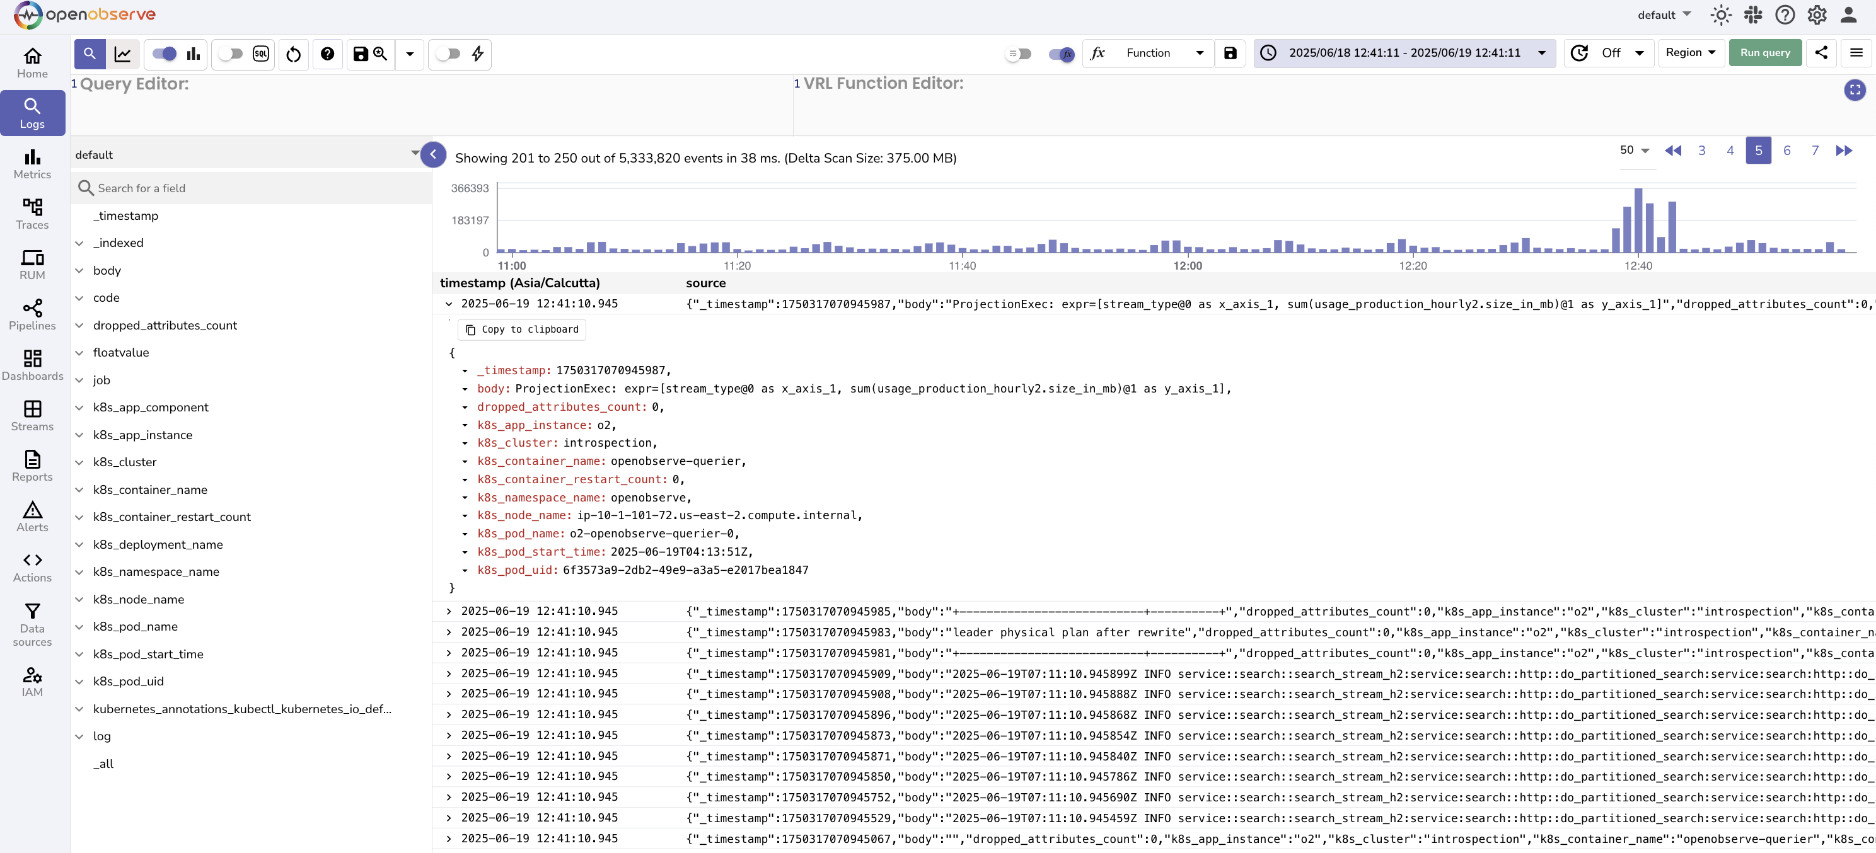
Task: Go to results page 3
Action: click(x=1702, y=151)
